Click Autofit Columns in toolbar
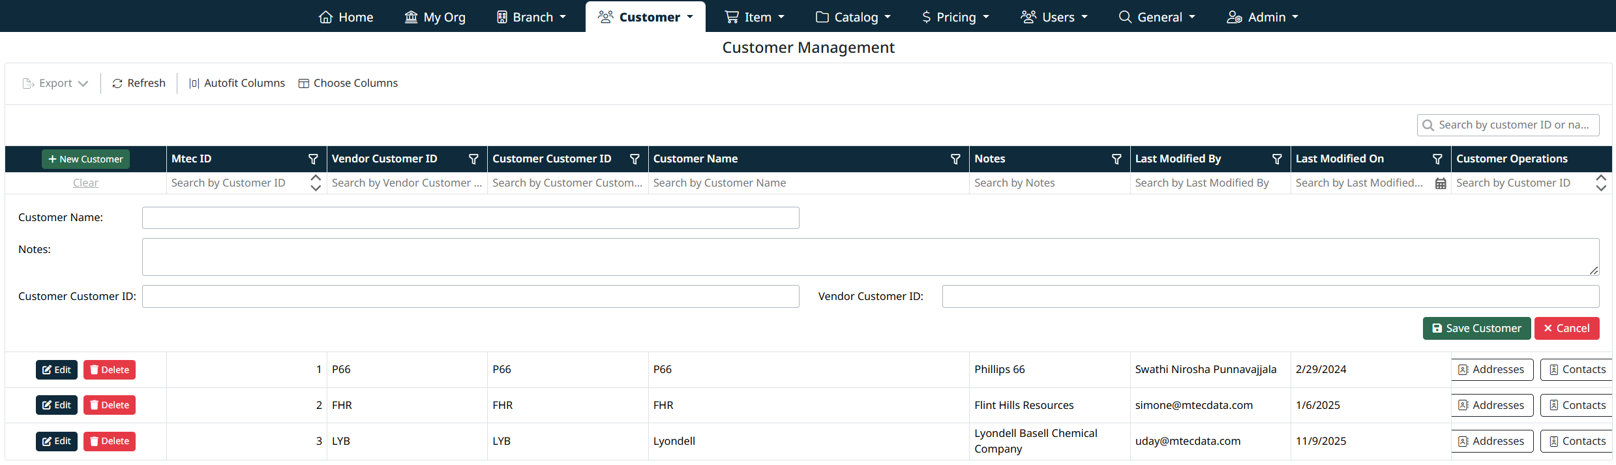 237,83
